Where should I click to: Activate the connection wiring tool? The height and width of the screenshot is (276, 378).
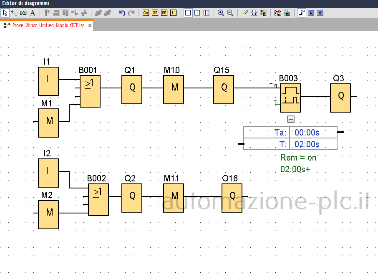click(14, 13)
